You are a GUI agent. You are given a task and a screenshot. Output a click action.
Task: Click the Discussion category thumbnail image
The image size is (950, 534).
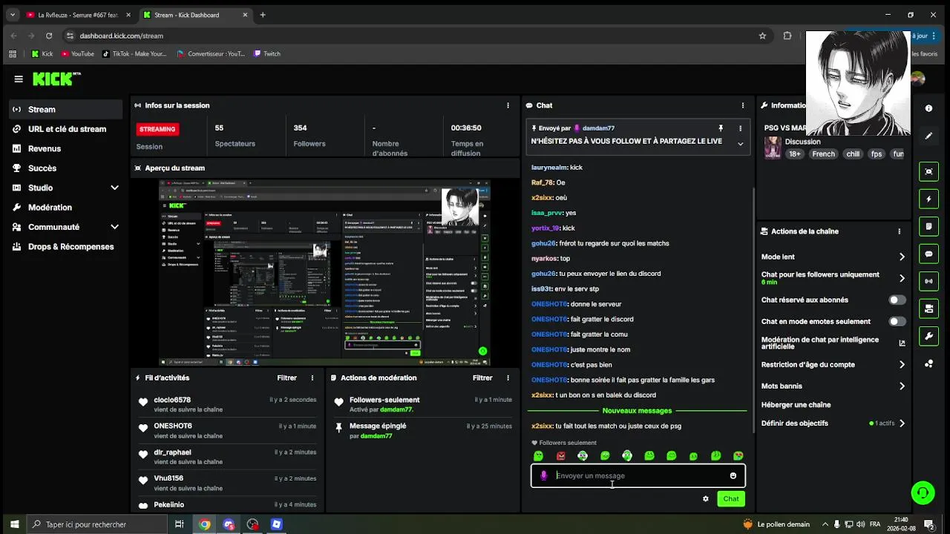point(773,148)
